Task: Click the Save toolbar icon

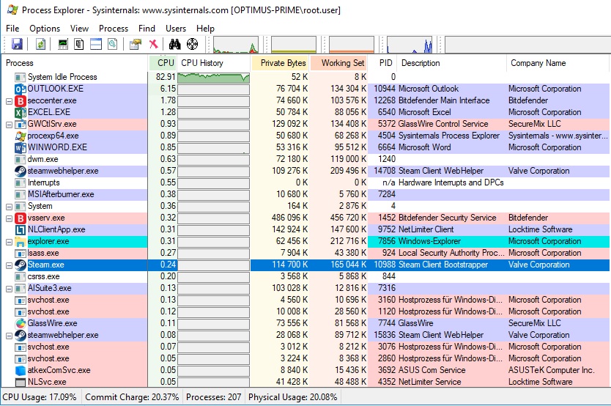Action: pyautogui.click(x=17, y=44)
